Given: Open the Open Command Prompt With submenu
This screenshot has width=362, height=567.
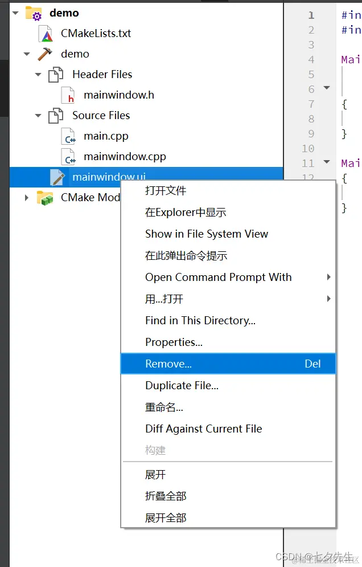Looking at the screenshot, I should tap(219, 278).
